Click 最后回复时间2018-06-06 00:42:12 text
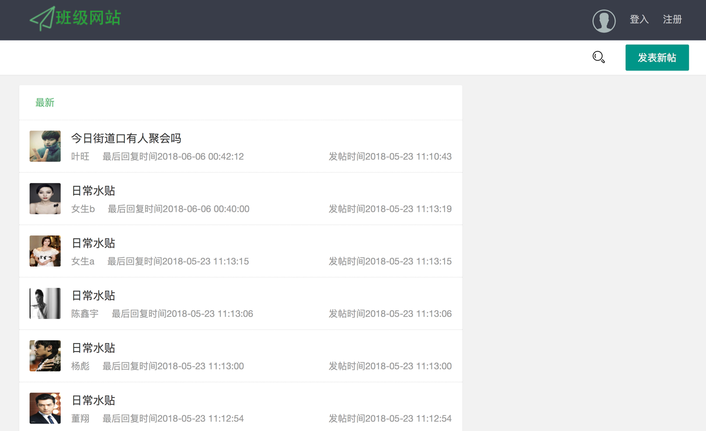706x431 pixels. [x=173, y=157]
